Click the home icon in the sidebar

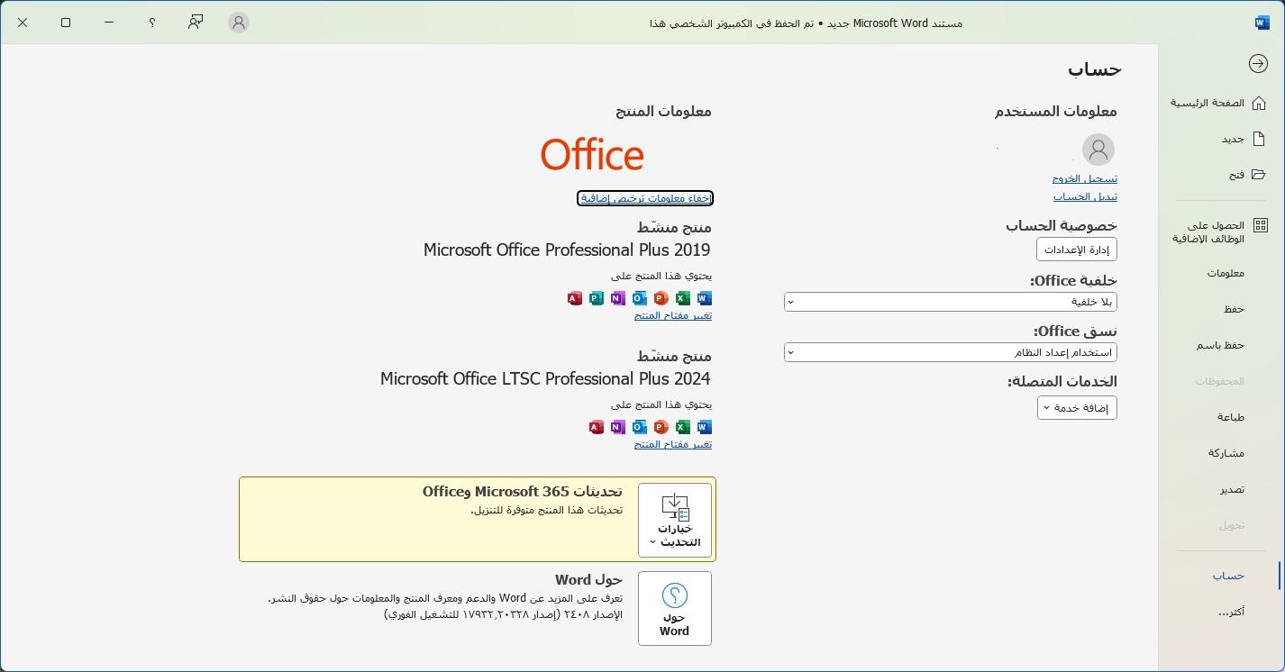coord(1261,103)
